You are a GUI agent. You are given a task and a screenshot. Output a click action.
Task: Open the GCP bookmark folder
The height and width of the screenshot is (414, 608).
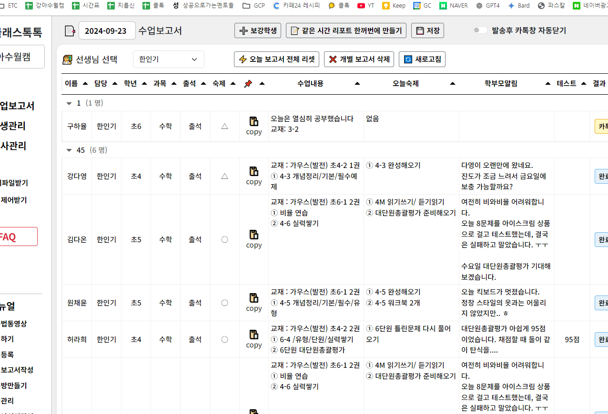coord(253,6)
